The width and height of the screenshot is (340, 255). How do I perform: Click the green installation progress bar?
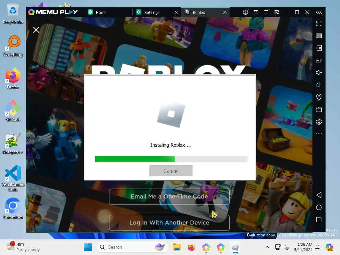tap(171, 159)
